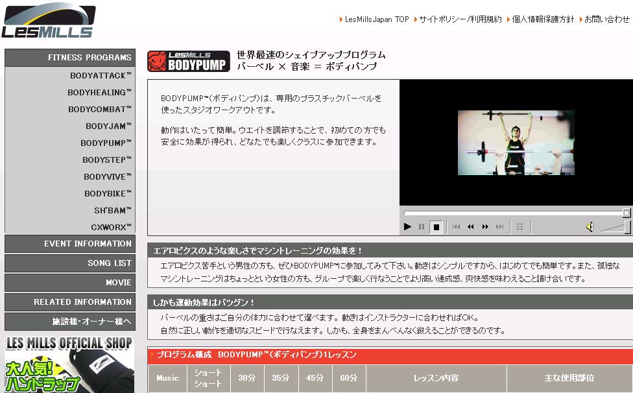633x393 pixels.
Task: Open the player playlist icon
Action: 520,227
